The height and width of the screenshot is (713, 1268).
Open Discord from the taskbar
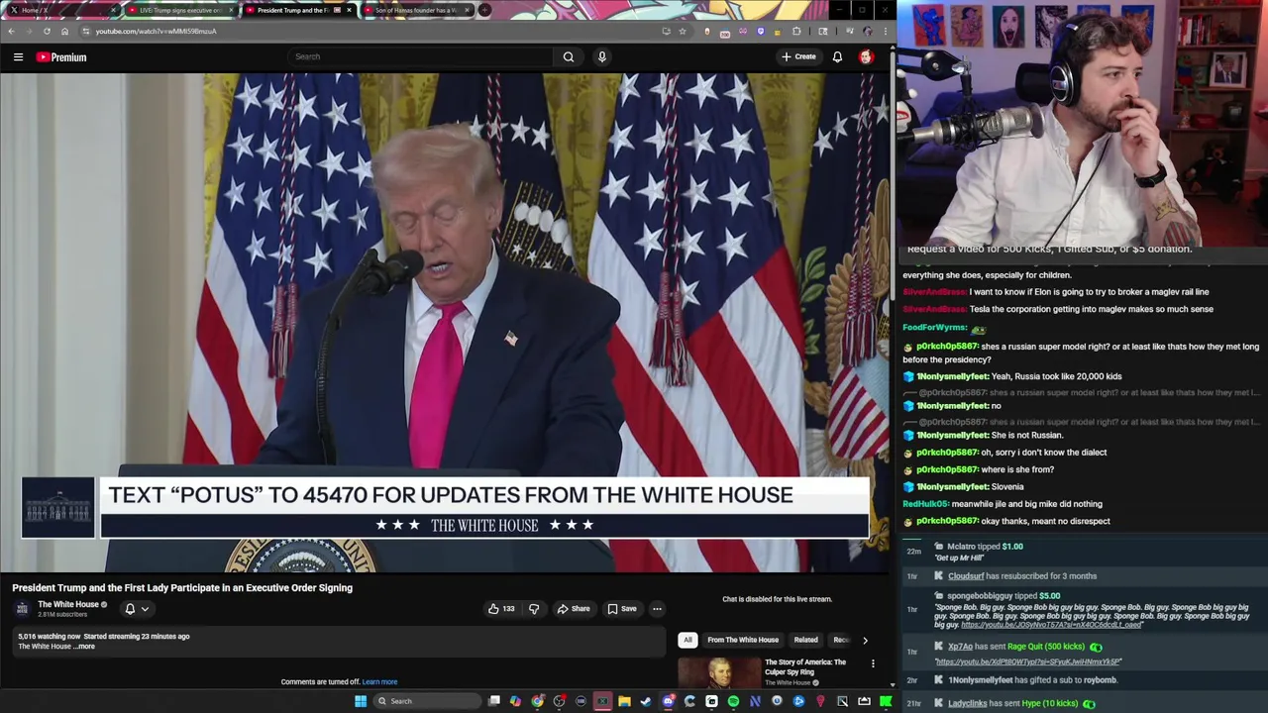tap(668, 701)
